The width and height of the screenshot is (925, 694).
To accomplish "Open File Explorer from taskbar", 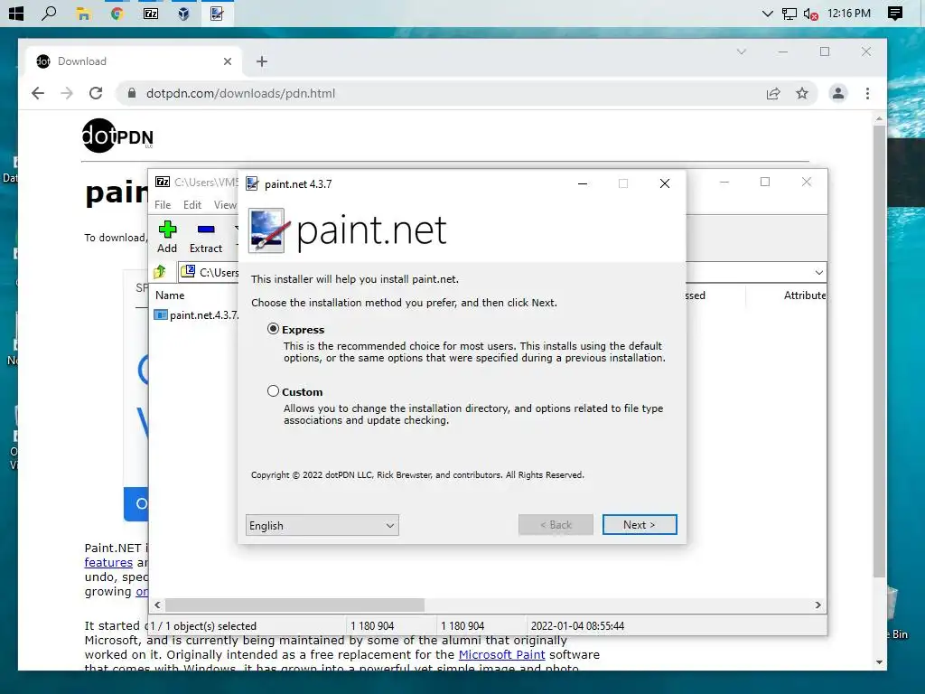I will click(83, 13).
